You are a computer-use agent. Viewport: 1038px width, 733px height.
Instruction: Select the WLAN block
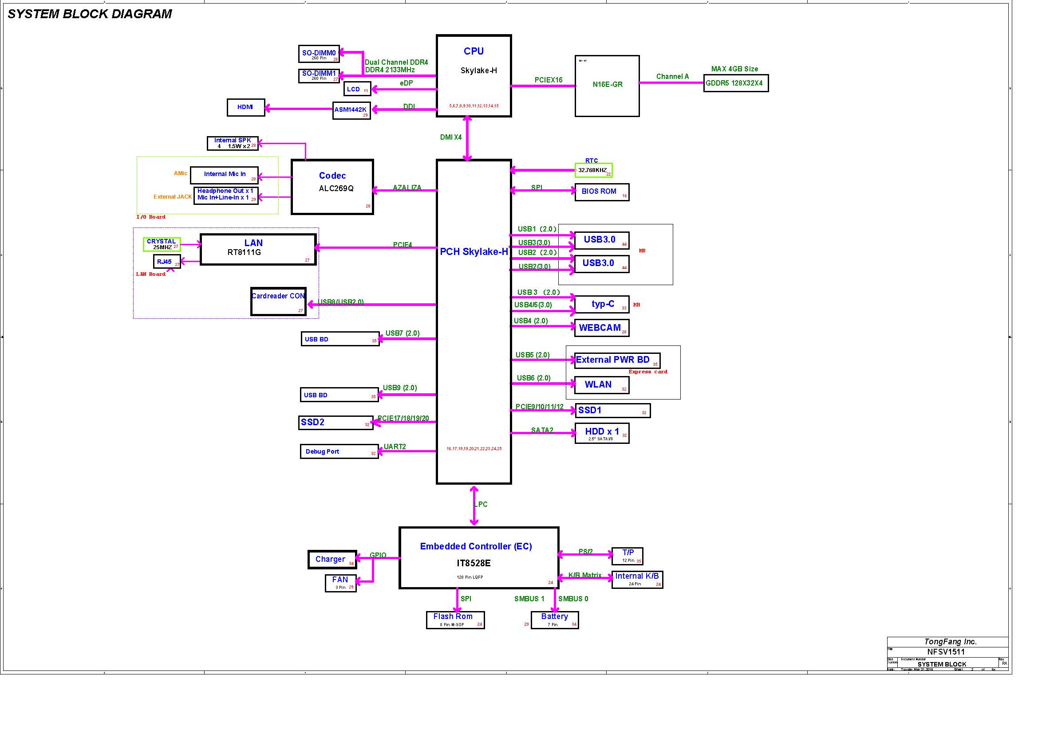tap(601, 385)
